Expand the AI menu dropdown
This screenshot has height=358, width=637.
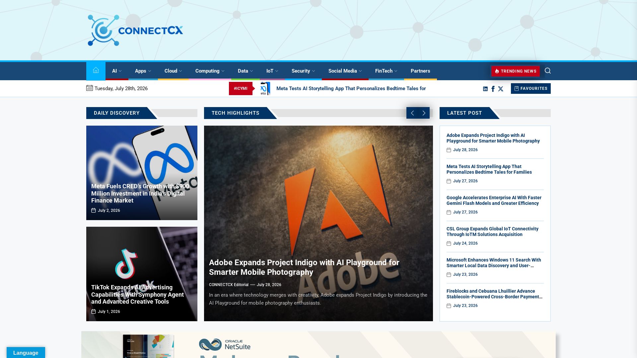117,71
